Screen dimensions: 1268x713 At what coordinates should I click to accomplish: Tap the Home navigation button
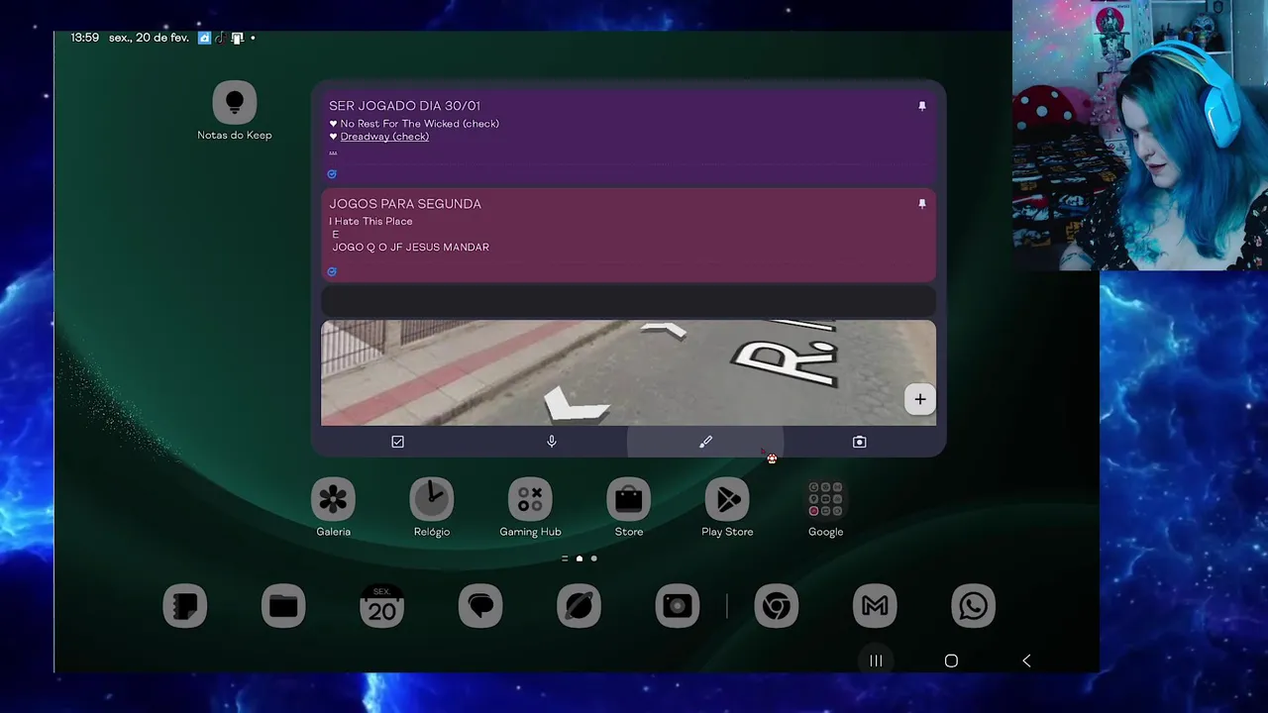tap(951, 661)
